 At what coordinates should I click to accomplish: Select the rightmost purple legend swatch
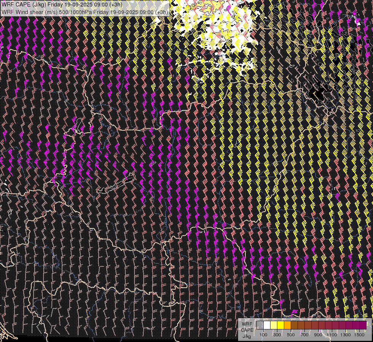pos(363,325)
